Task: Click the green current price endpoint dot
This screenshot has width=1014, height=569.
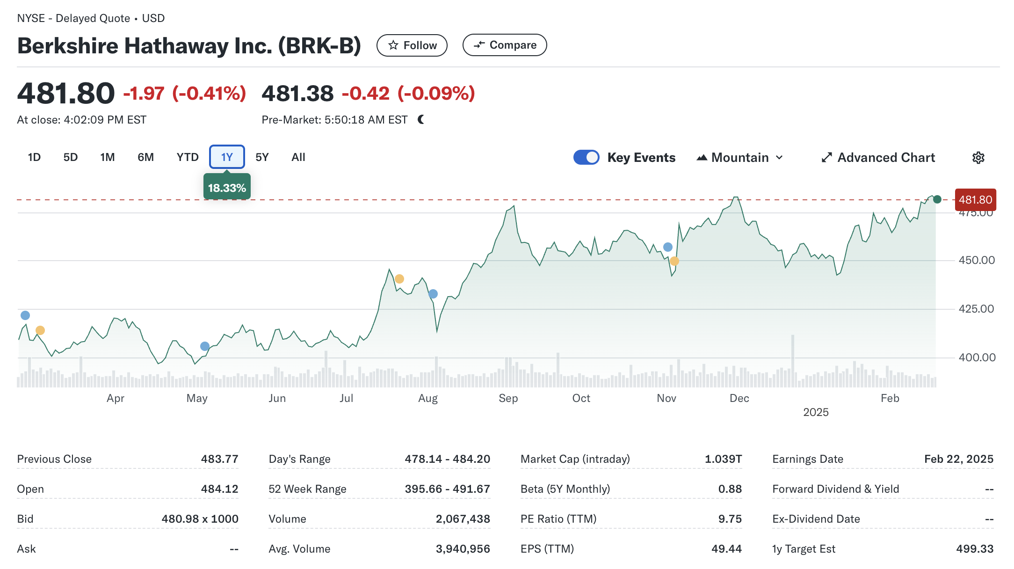Action: [x=937, y=199]
